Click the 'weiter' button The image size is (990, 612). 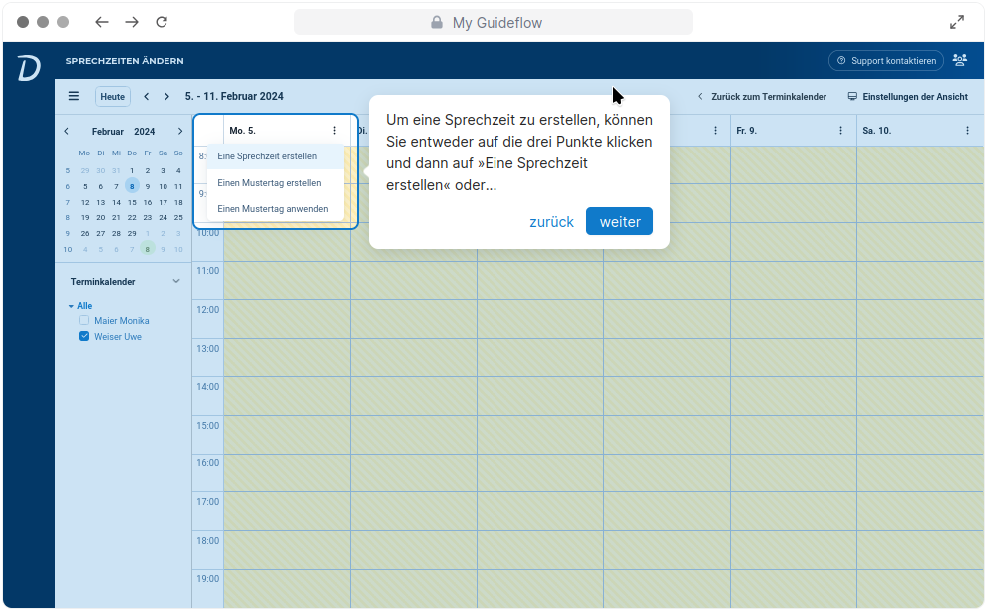[619, 221]
